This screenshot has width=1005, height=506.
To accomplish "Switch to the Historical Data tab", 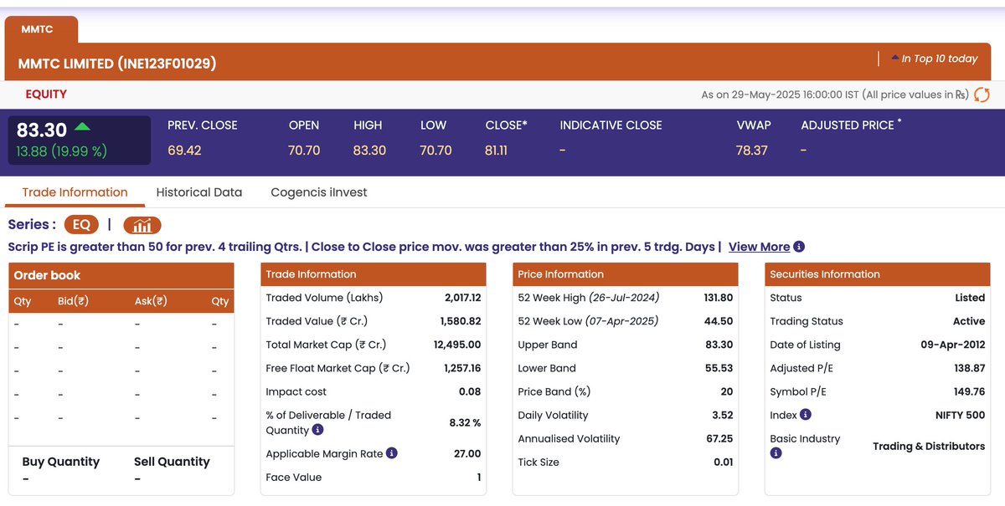I will click(x=199, y=192).
